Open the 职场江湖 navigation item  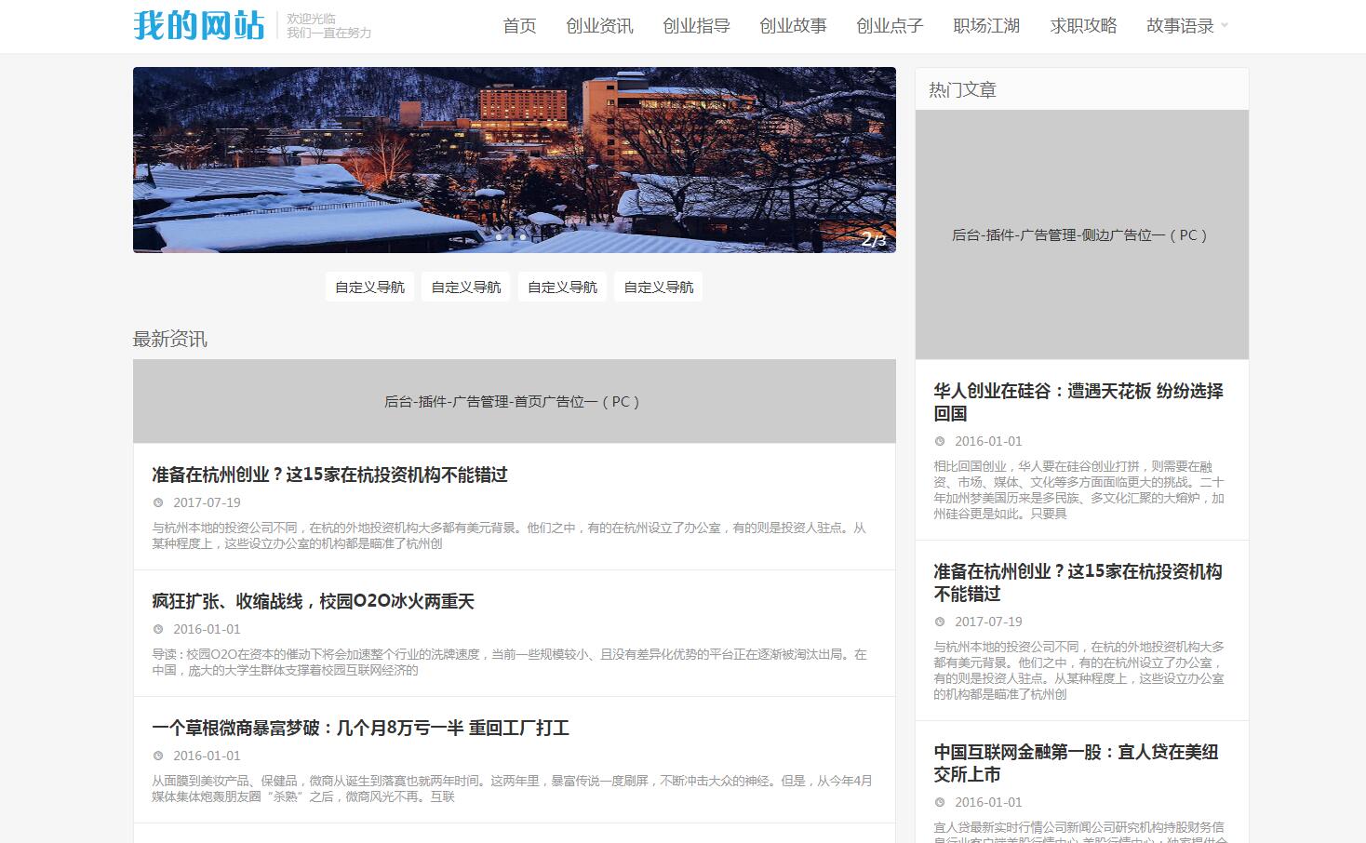coord(985,27)
